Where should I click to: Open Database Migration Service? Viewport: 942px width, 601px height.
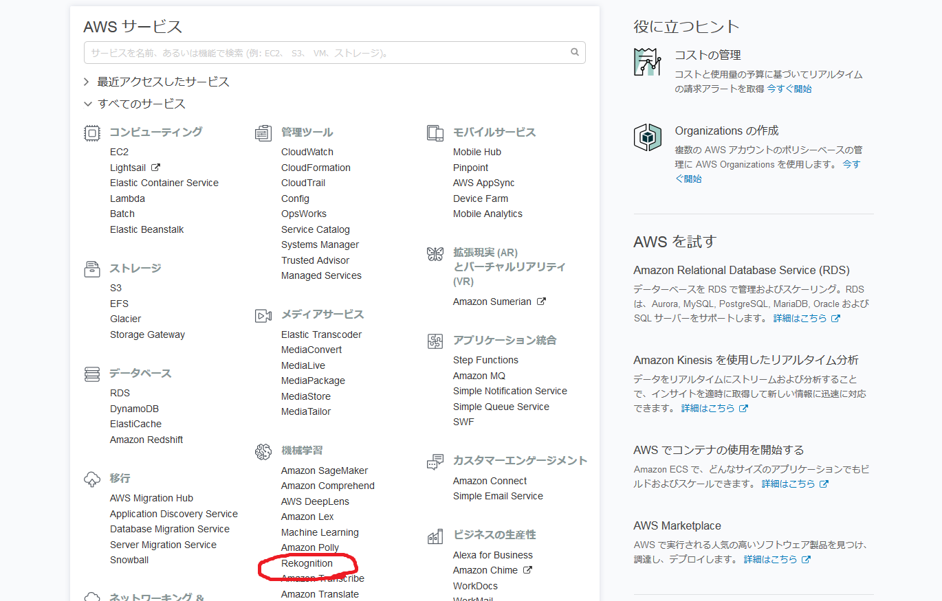click(x=170, y=529)
